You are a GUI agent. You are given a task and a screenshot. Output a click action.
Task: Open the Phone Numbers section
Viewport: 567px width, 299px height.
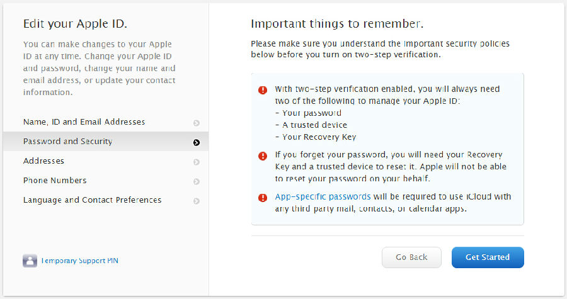click(106, 181)
